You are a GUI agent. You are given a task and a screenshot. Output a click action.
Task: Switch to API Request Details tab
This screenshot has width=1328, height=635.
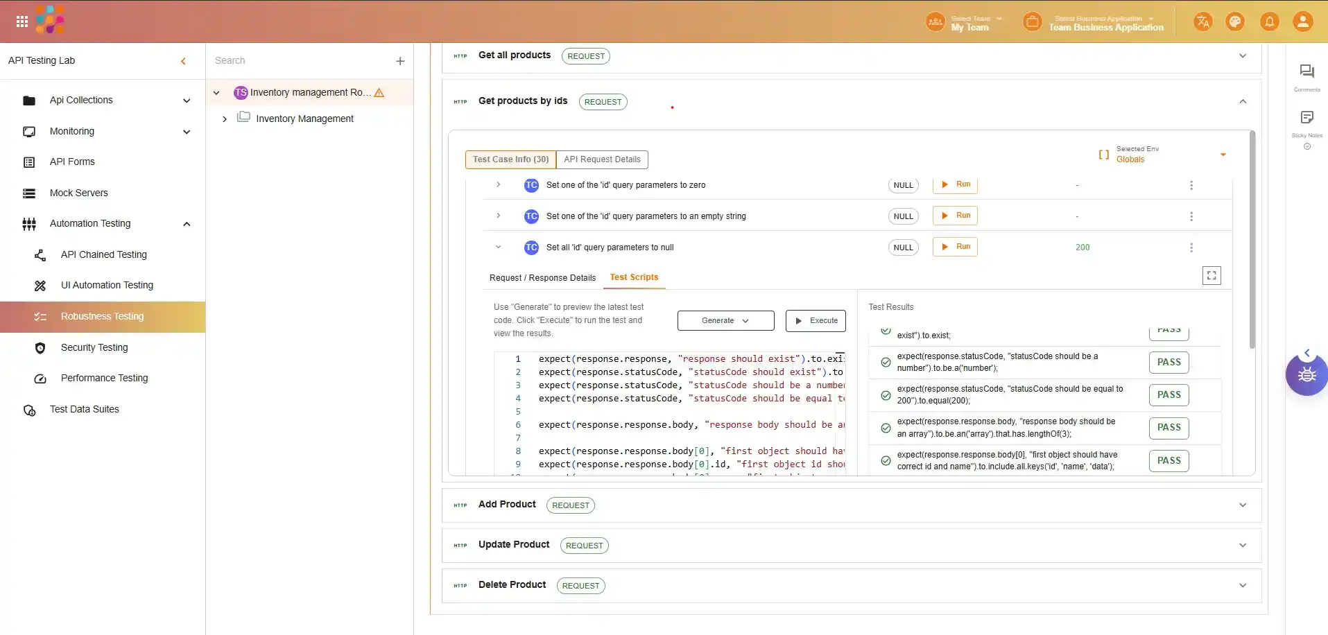[602, 159]
